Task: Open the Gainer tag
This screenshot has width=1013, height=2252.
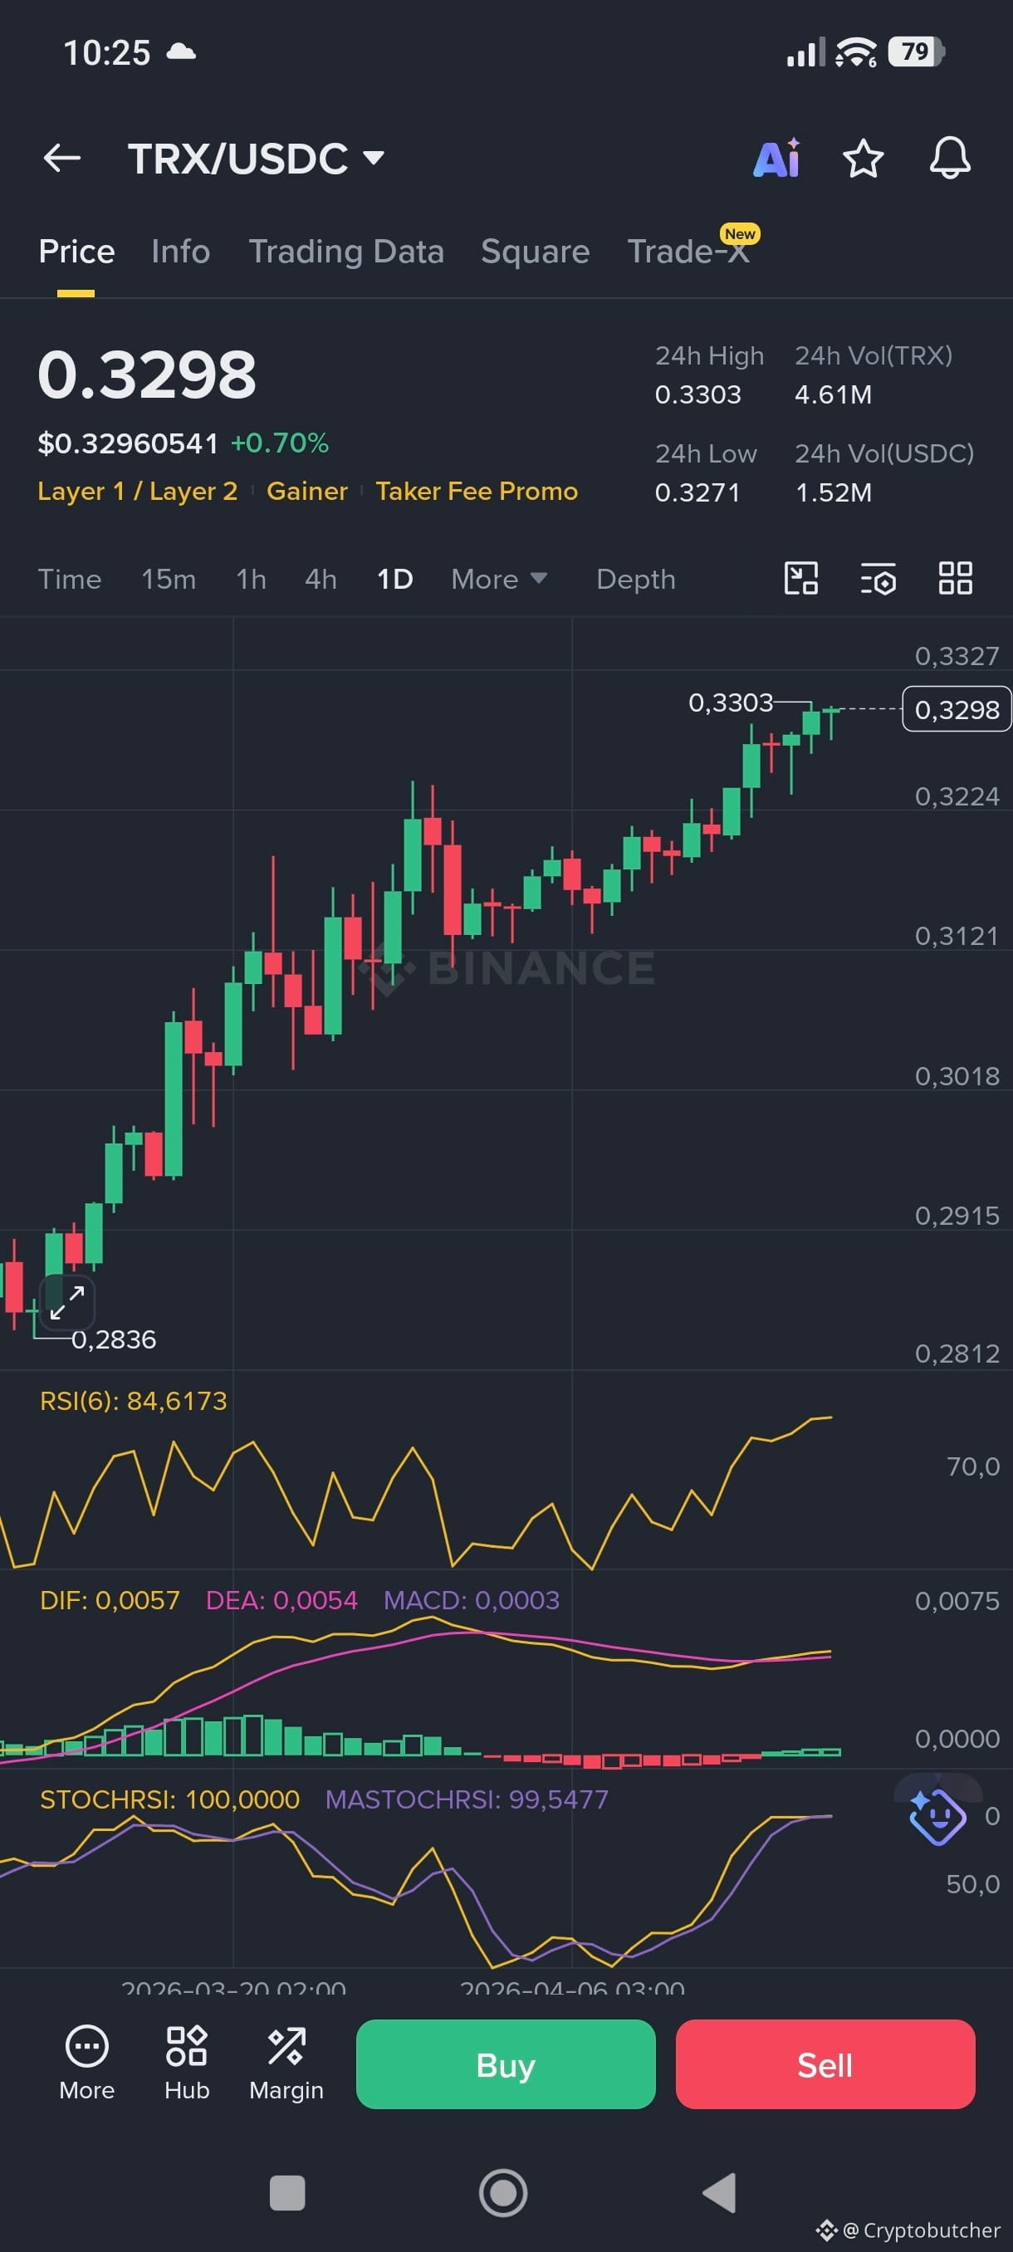Action: pyautogui.click(x=306, y=492)
